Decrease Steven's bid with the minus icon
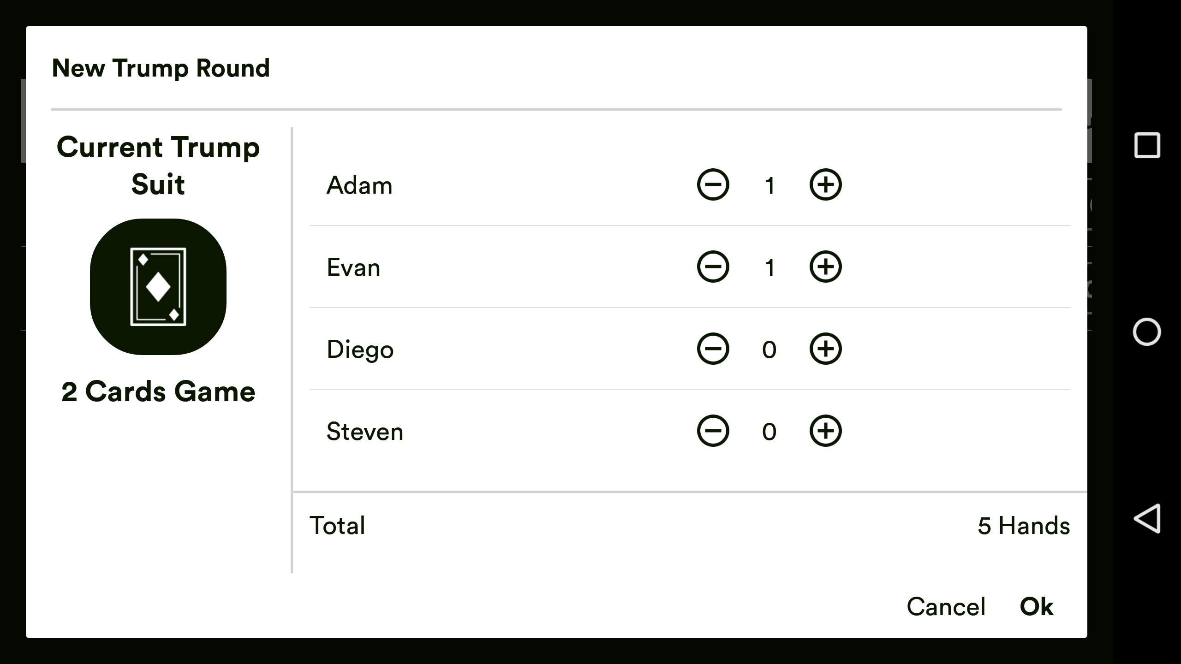The image size is (1181, 664). click(x=713, y=431)
